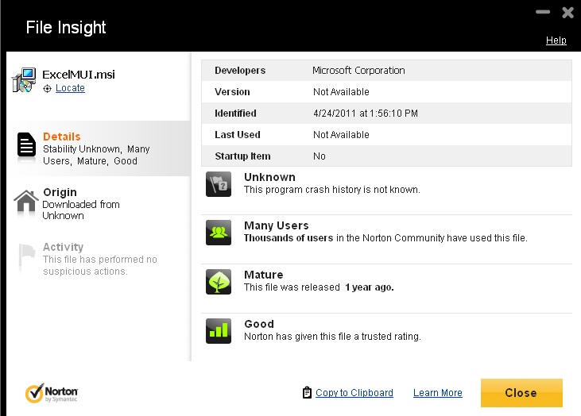The width and height of the screenshot is (581, 416).
Task: Click the Unknown stability flag icon
Action: [x=219, y=184]
